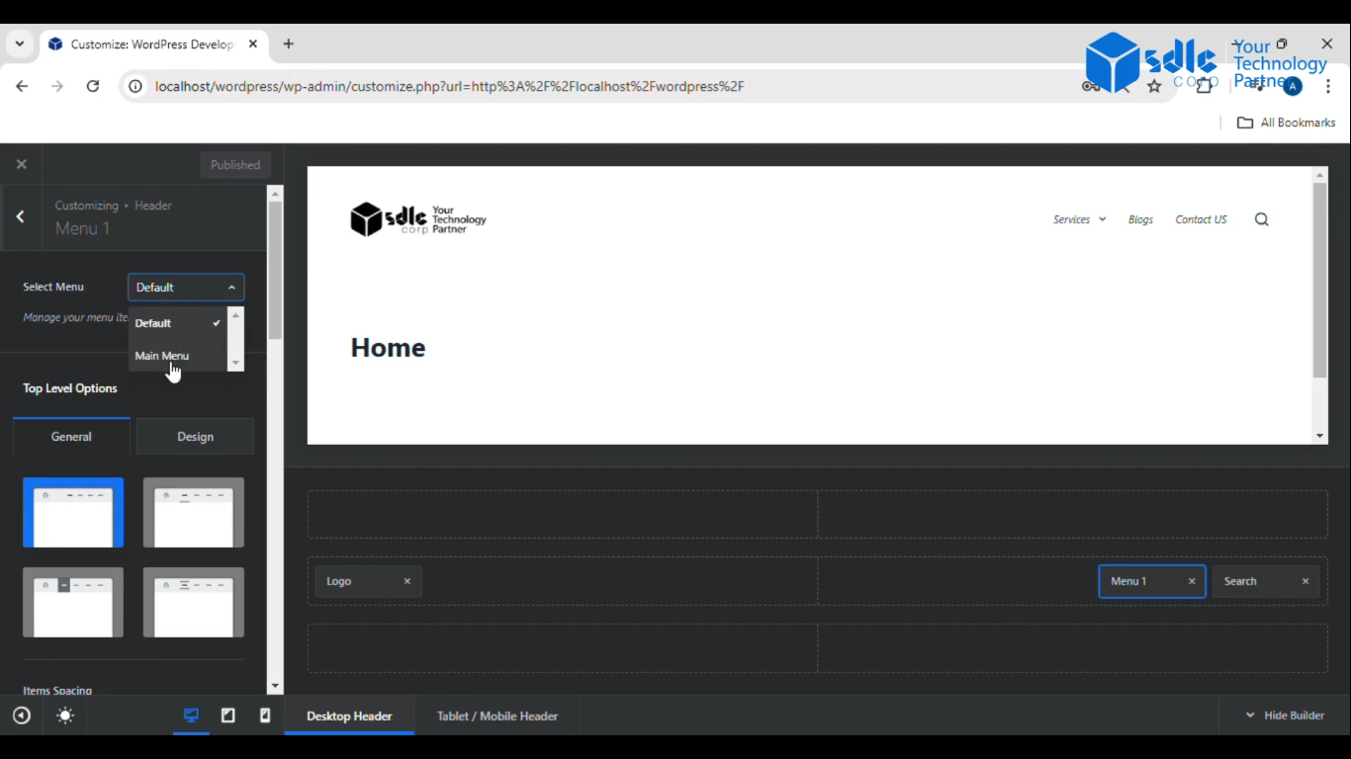Viewport: 1351px width, 759px height.
Task: Open Contact US link in preview
Action: [1201, 219]
